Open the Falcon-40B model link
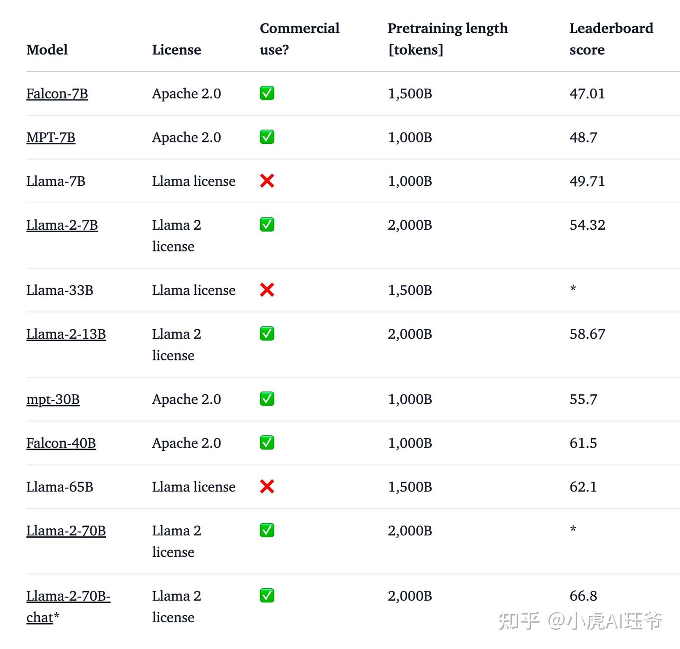The image size is (680, 649). tap(61, 443)
